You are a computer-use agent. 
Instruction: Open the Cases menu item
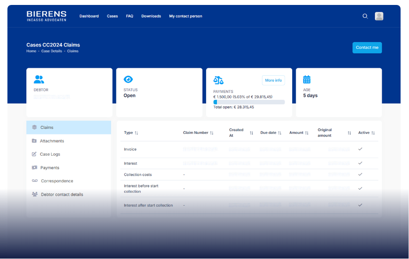pos(112,16)
